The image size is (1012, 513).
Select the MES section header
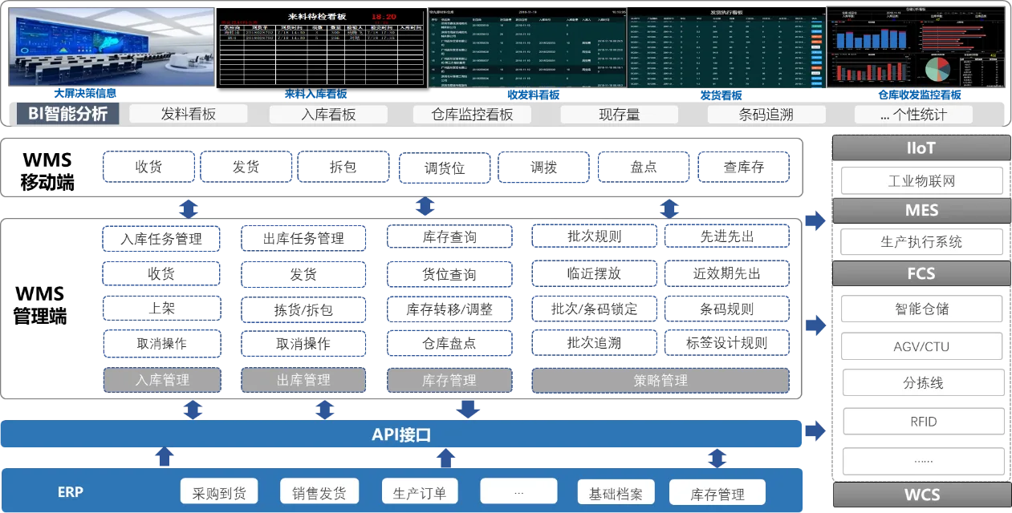click(921, 211)
